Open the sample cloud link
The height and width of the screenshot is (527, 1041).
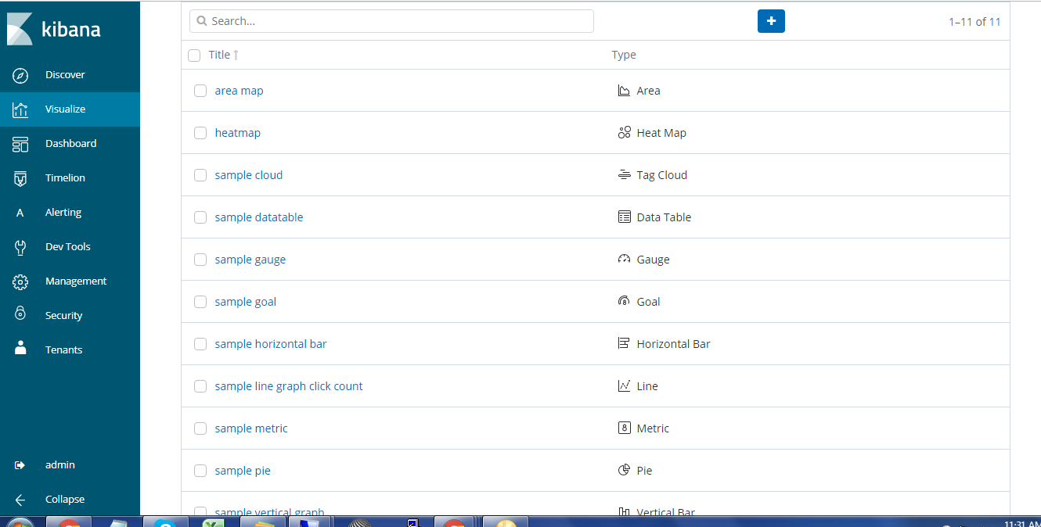coord(249,175)
